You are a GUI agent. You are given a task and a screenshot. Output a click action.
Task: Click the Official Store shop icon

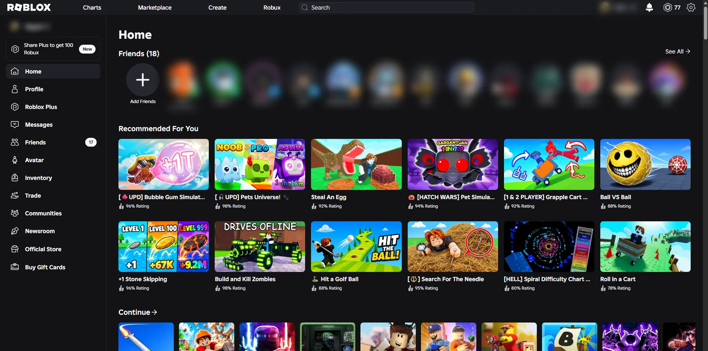[15, 249]
